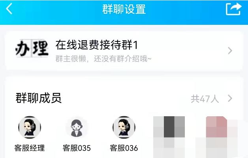Viewport: 248px width, 158px height.
Task: Open the share icon at top right
Action: pyautogui.click(x=233, y=9)
